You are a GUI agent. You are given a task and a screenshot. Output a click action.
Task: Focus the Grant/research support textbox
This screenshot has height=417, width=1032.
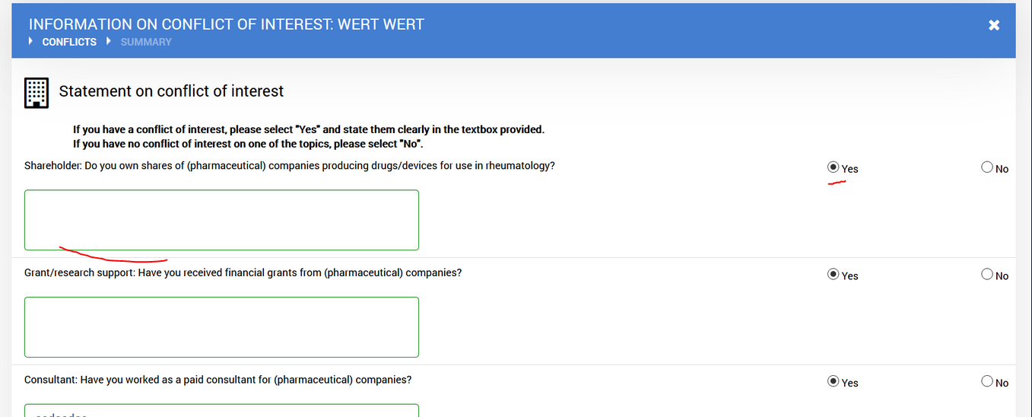221,327
